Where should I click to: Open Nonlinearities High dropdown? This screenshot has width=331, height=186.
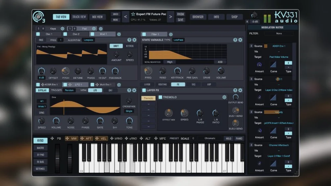point(170,62)
